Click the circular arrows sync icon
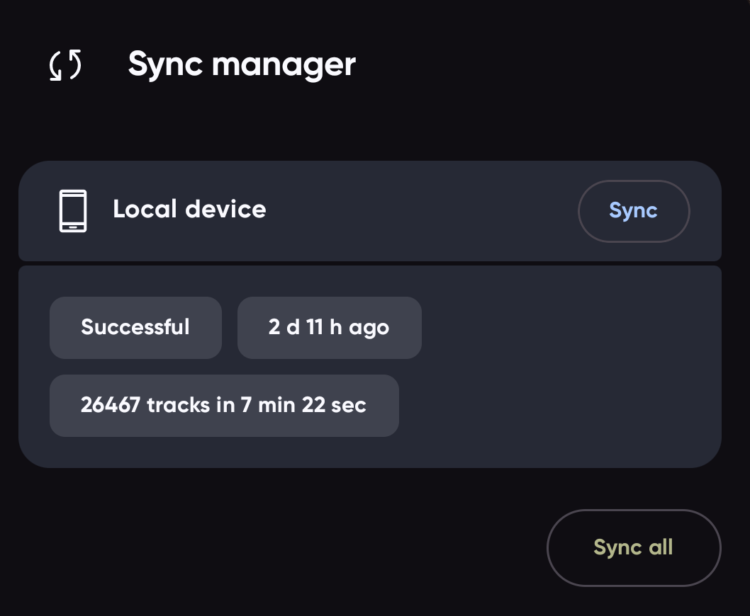This screenshot has height=616, width=750. [65, 65]
